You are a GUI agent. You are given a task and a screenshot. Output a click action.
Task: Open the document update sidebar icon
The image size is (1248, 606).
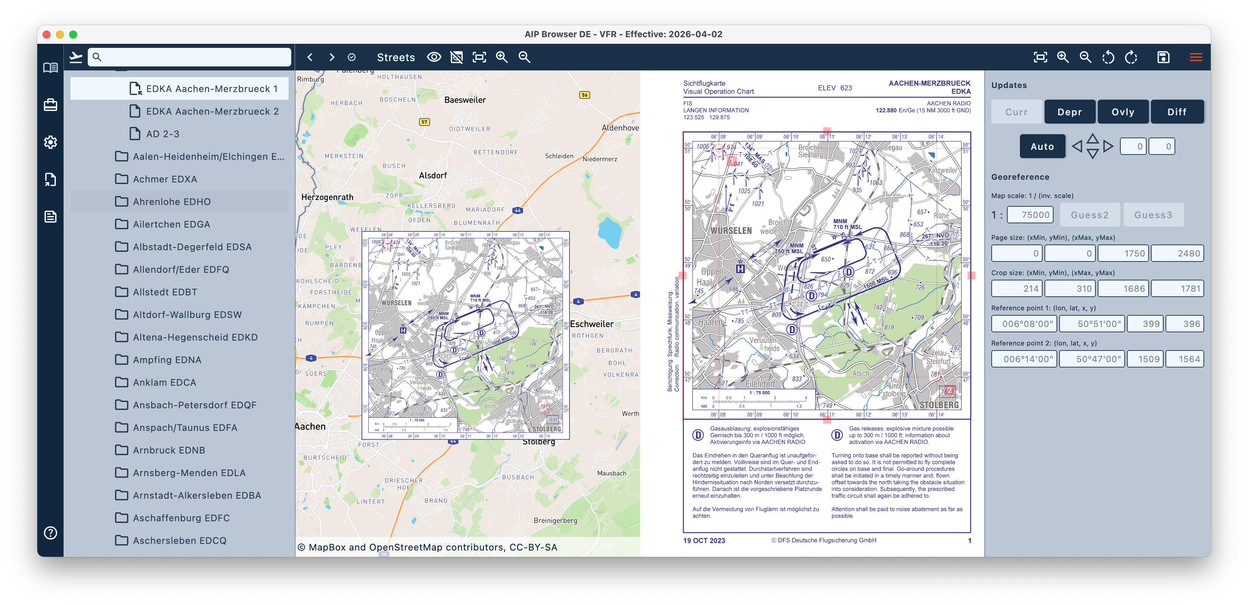(51, 179)
